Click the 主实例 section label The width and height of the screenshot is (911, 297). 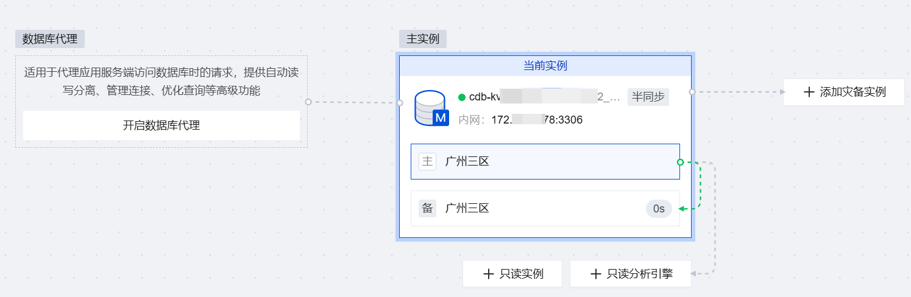point(423,39)
